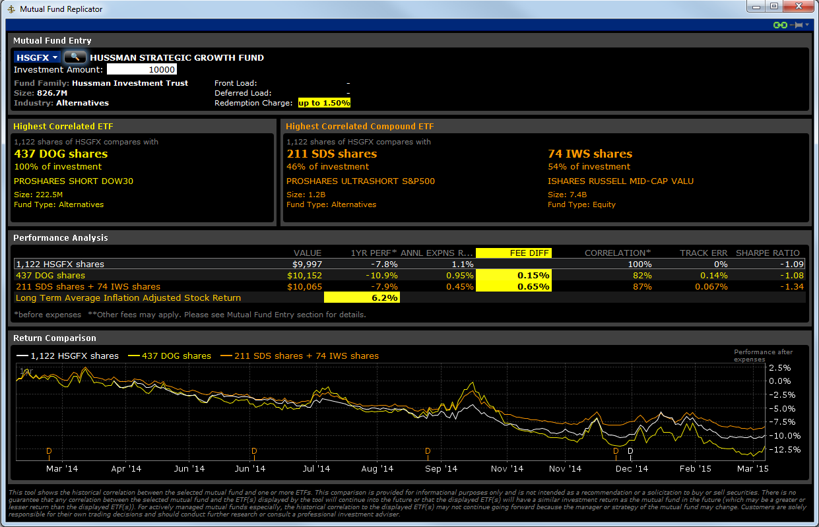Click the 6.2% inflation adjusted return value
This screenshot has height=527, width=819.
click(362, 297)
